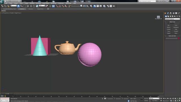Open the Edit menu

[6, 3]
